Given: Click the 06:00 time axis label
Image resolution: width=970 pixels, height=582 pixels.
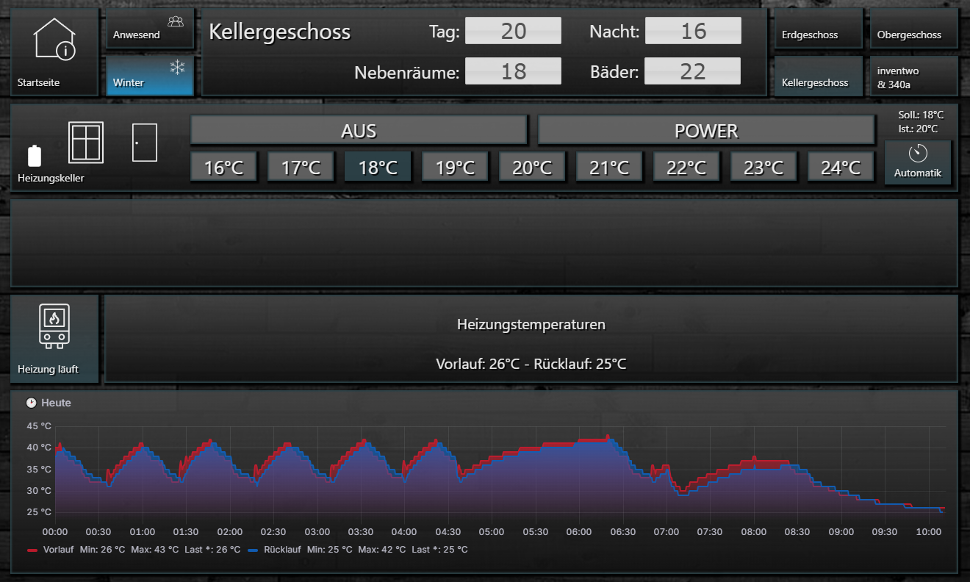Looking at the screenshot, I should pos(579,532).
